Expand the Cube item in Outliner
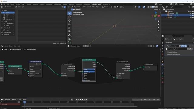 pos(166,15)
